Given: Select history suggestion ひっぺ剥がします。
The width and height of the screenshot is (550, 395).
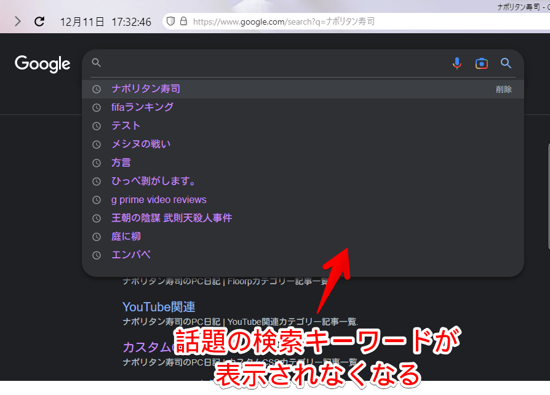Looking at the screenshot, I should 303,182.
